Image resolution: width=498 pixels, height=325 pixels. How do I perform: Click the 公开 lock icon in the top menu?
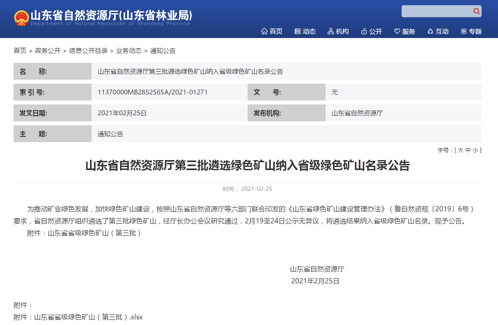(x=364, y=31)
